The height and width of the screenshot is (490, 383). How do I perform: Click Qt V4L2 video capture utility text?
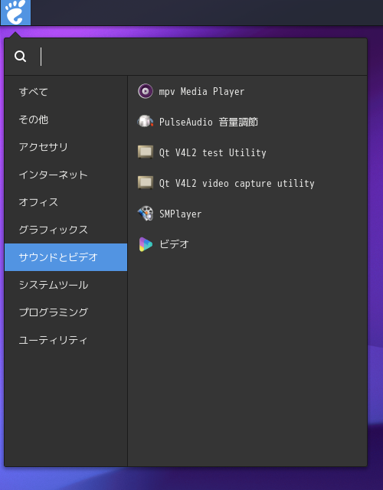coord(237,183)
